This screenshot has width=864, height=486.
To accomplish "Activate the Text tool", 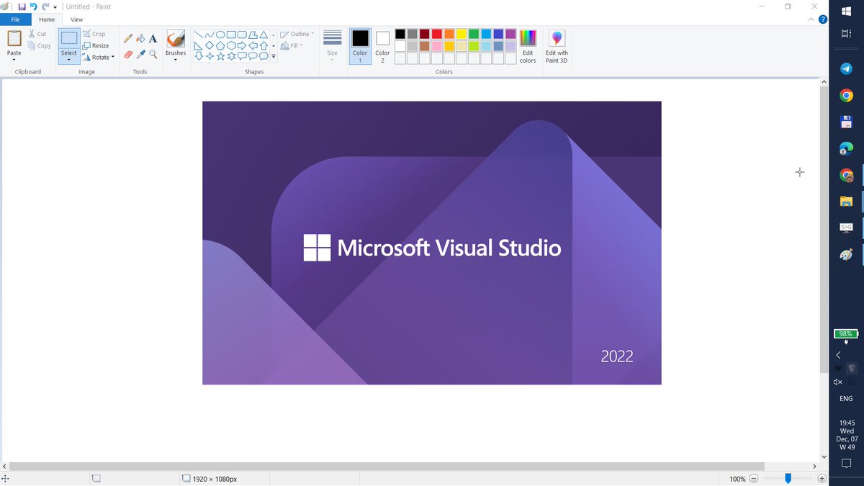I will tap(153, 39).
